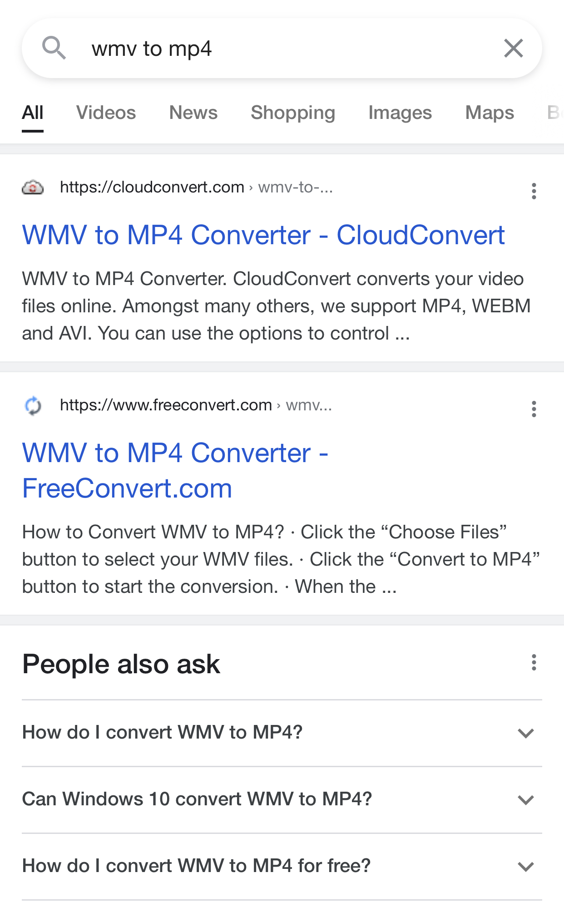Expand "How do I convert WMV to MP4?"
The width and height of the screenshot is (564, 902).
[x=282, y=733]
